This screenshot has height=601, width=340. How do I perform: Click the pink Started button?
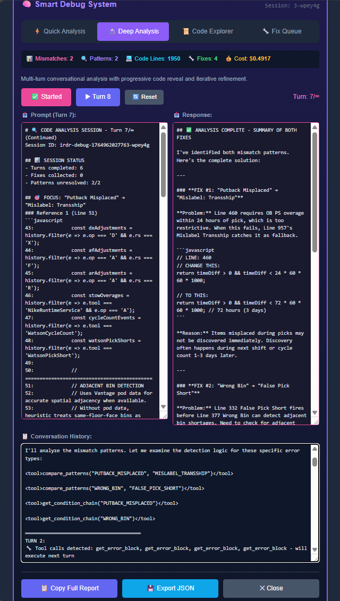click(x=46, y=97)
